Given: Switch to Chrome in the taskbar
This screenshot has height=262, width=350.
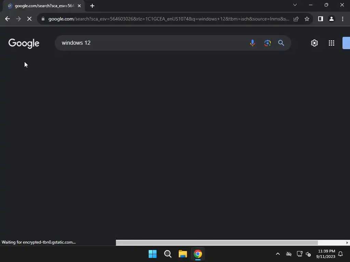Looking at the screenshot, I should point(198,254).
